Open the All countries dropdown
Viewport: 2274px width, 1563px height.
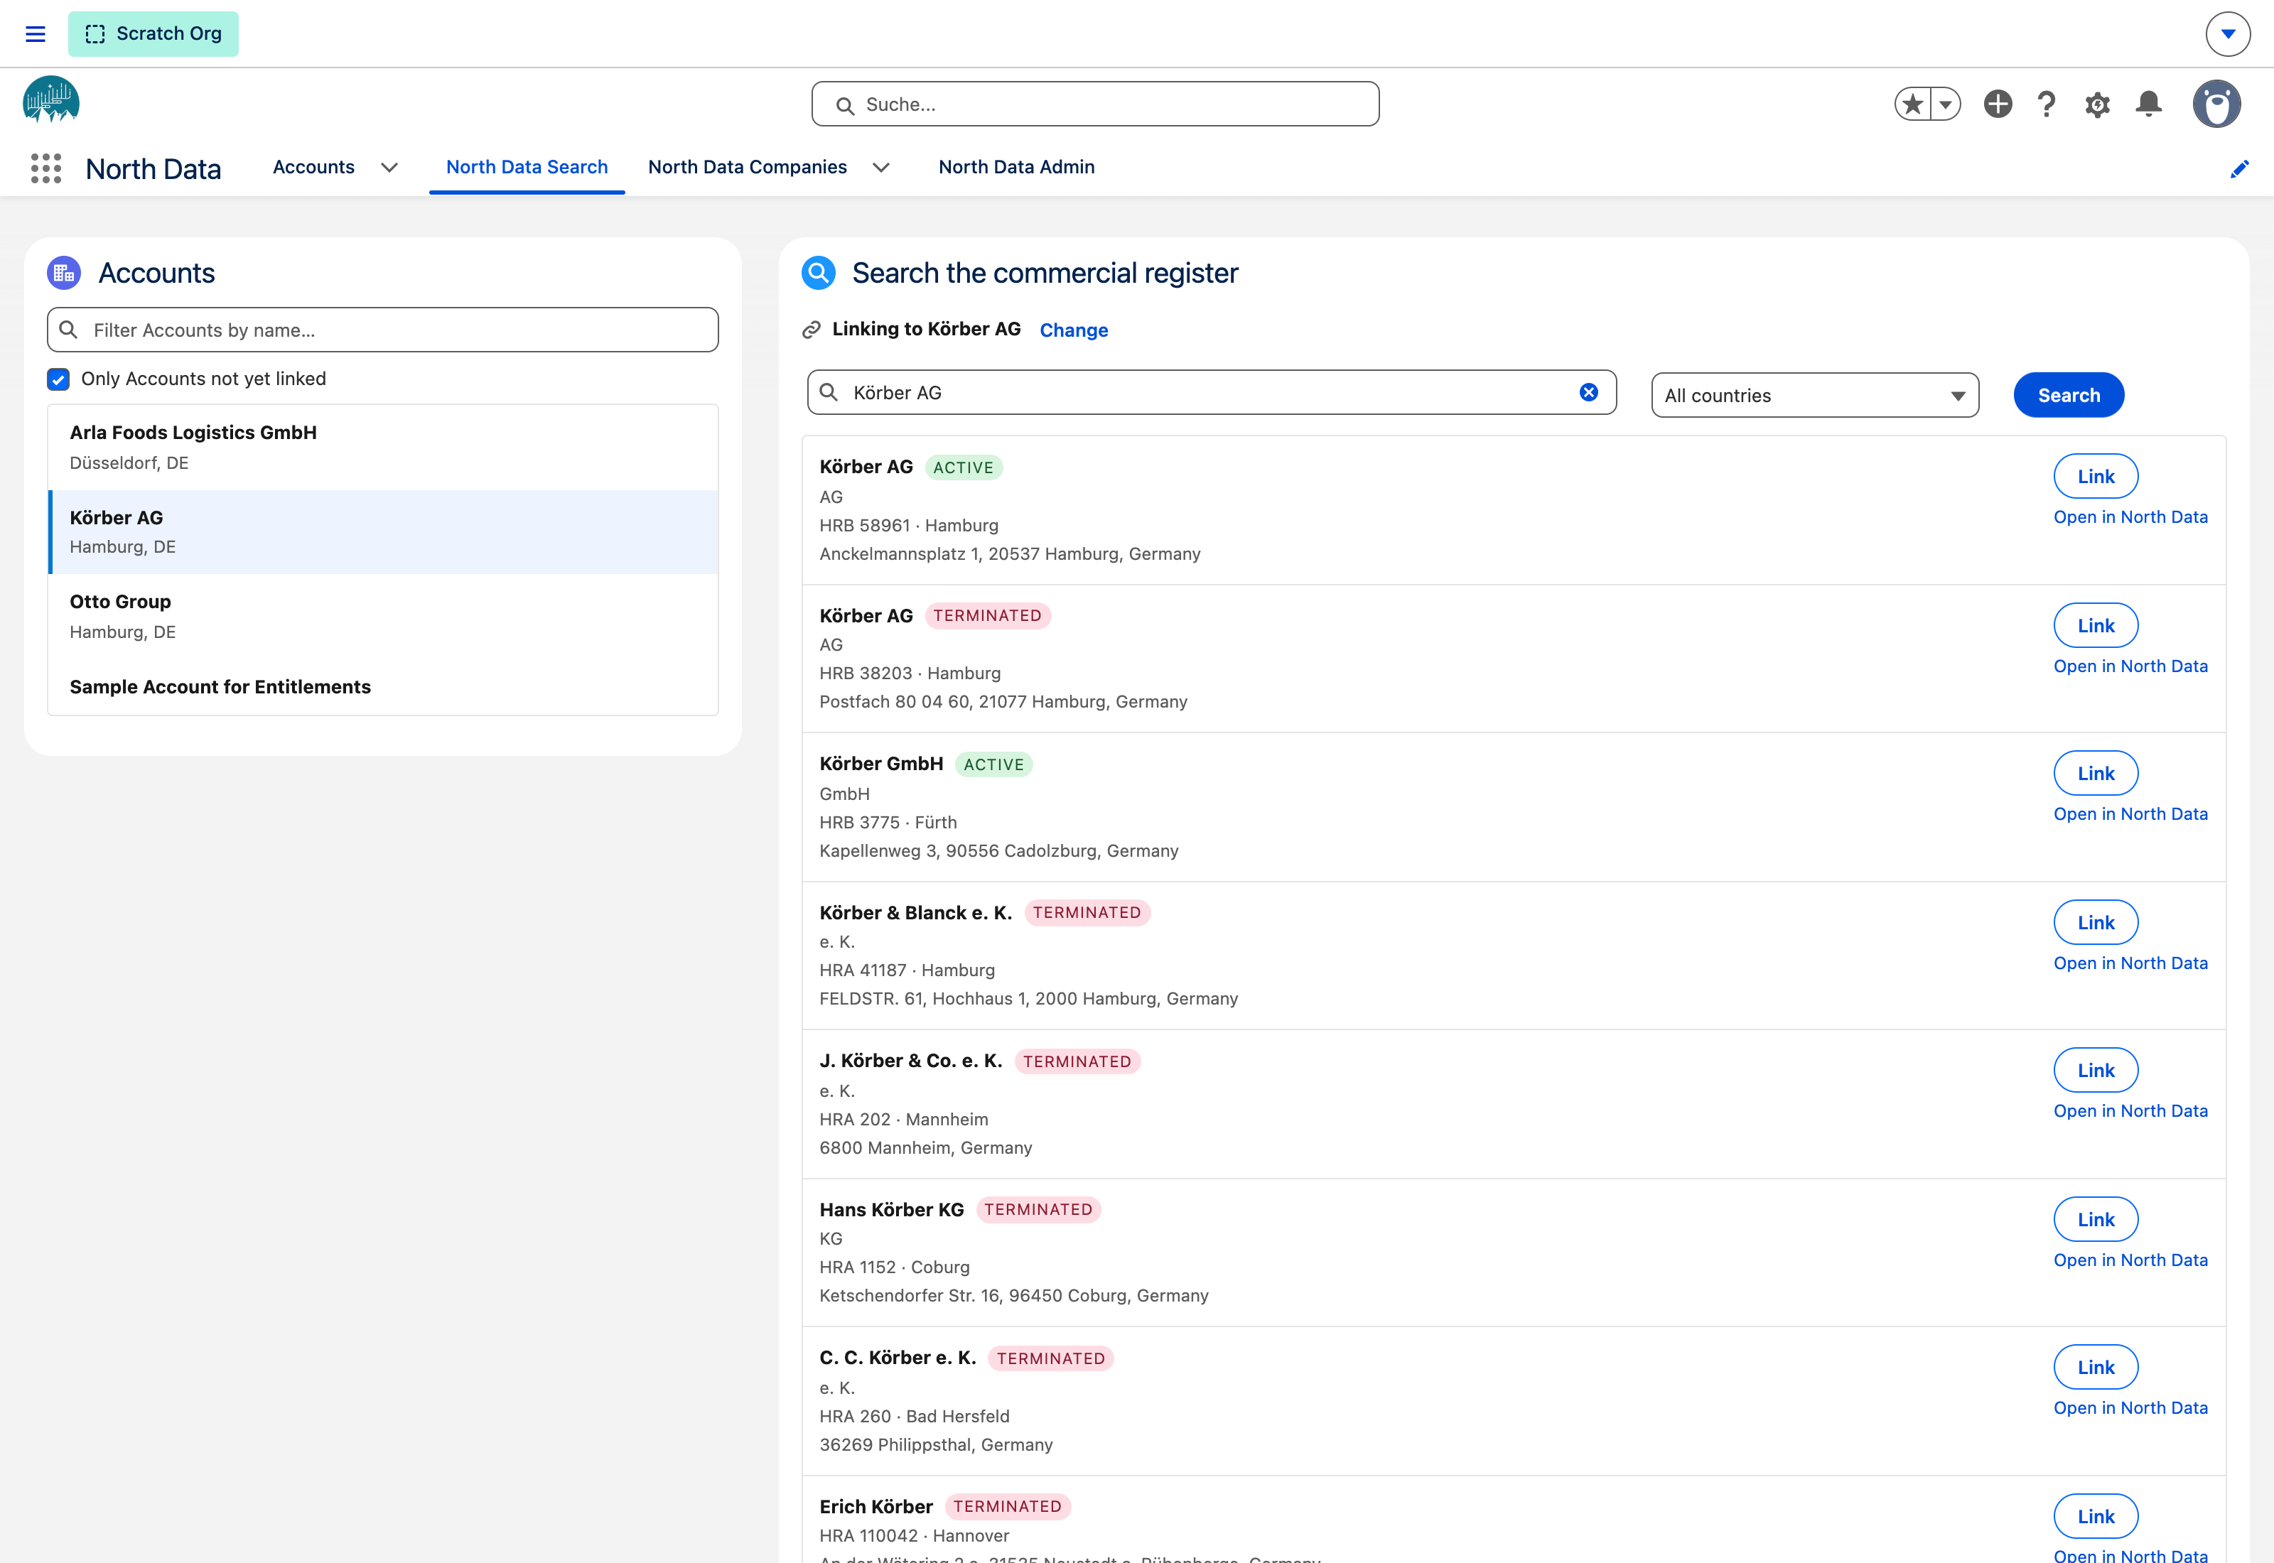1815,396
